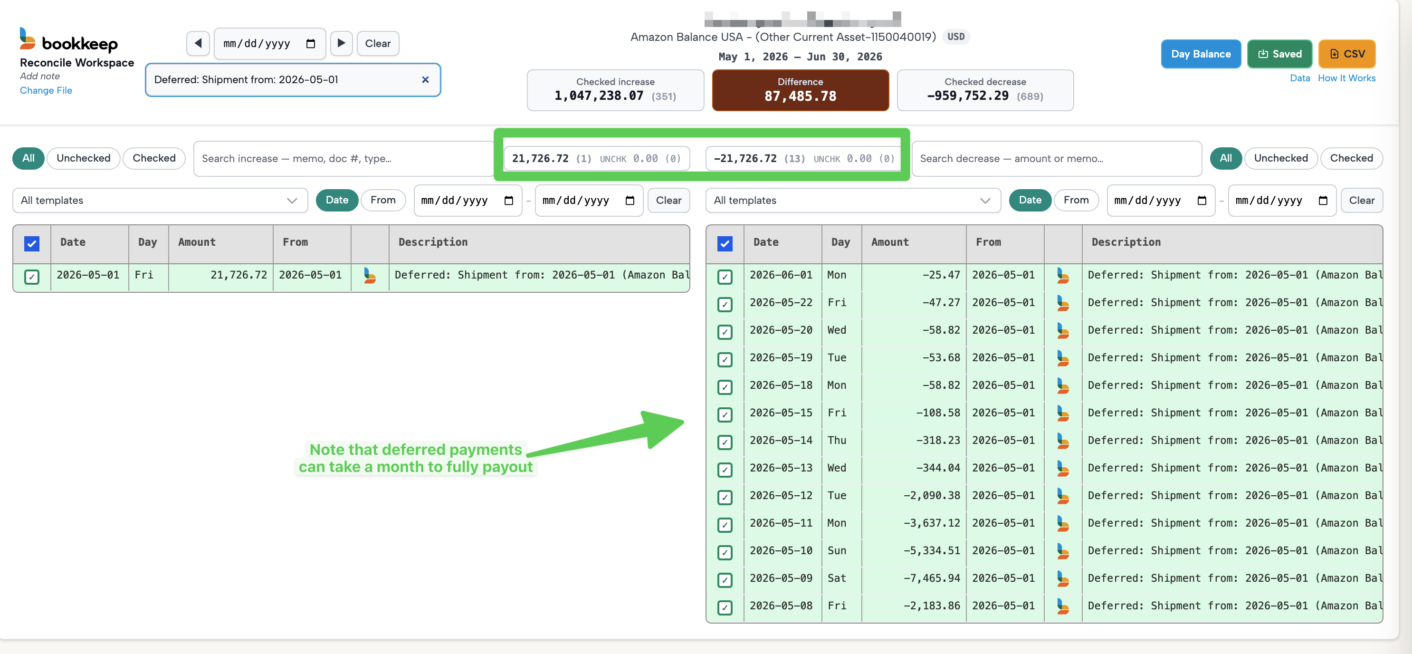Uncheck the 2026-06-01 -25.47 row checkbox
The image size is (1412, 654).
point(725,277)
